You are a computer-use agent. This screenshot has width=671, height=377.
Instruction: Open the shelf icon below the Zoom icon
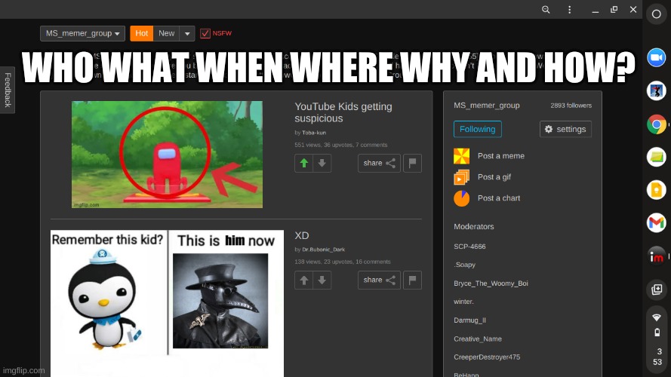click(x=656, y=91)
